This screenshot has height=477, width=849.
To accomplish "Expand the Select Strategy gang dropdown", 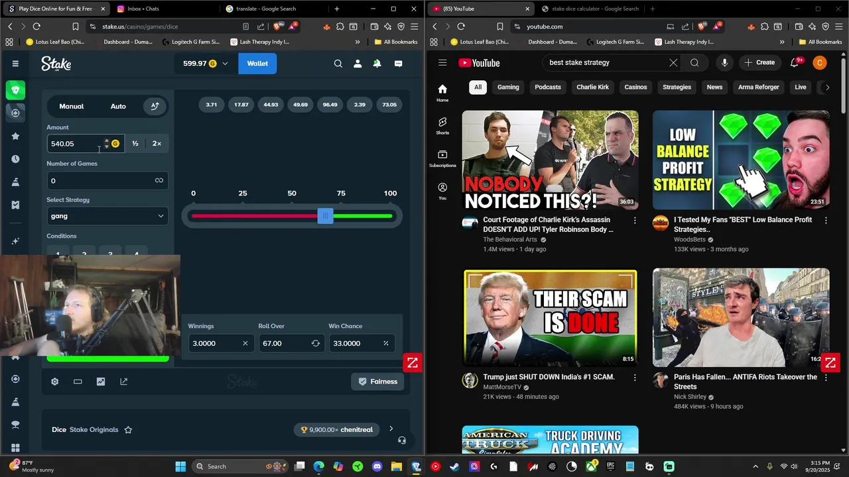I will pos(107,216).
